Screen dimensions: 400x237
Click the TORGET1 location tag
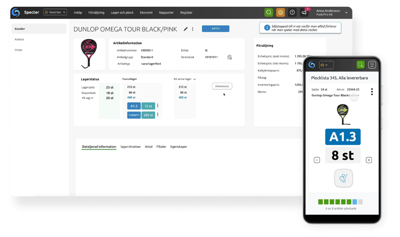134,115
